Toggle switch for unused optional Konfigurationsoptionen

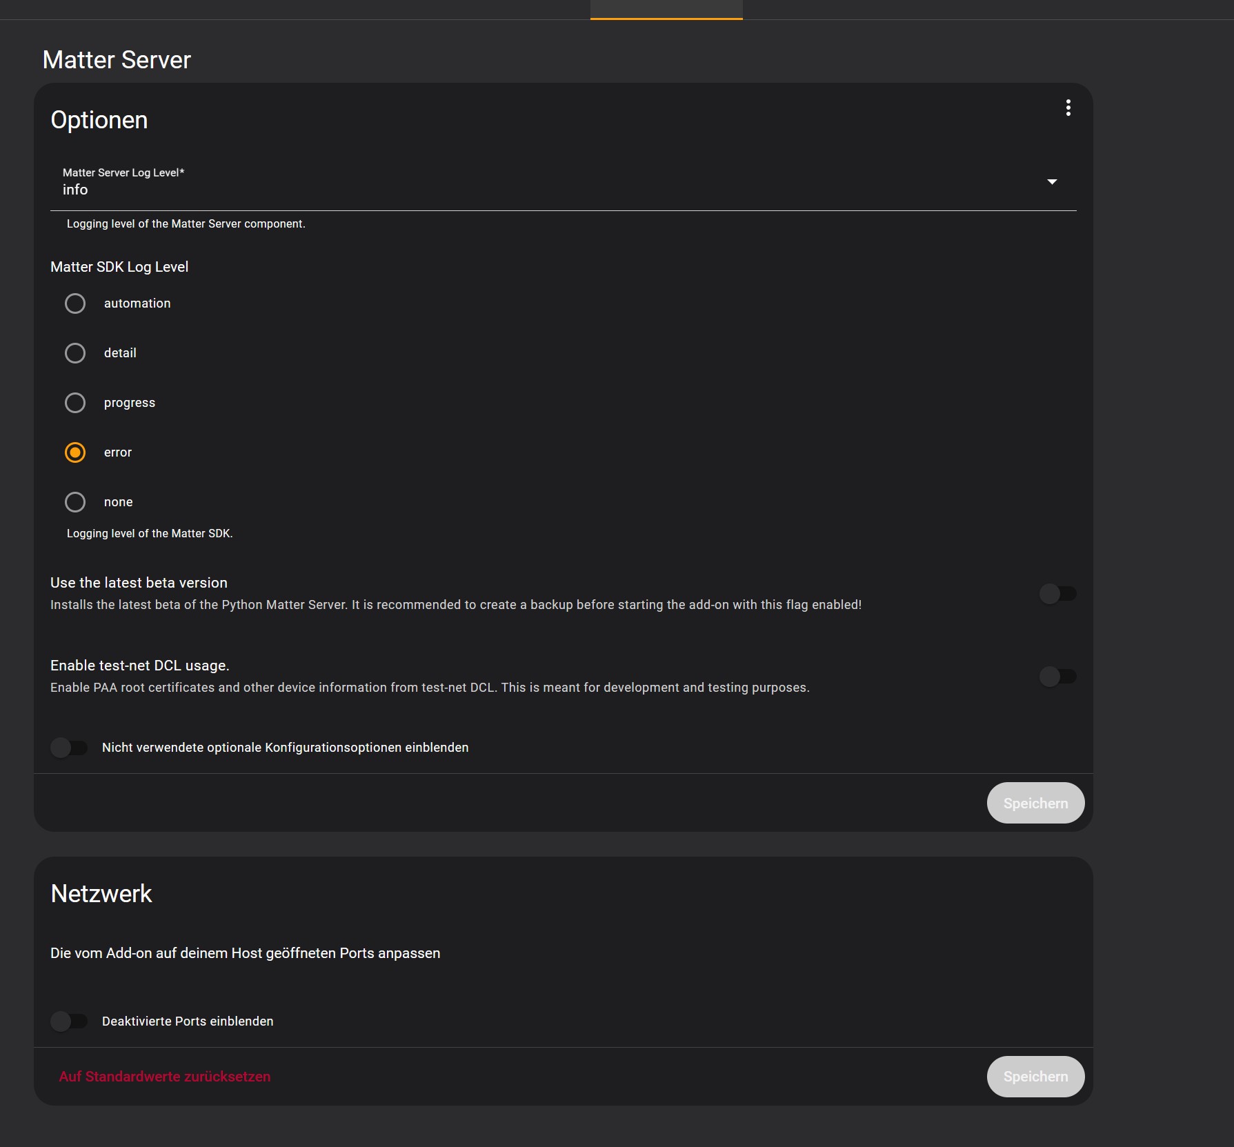69,748
